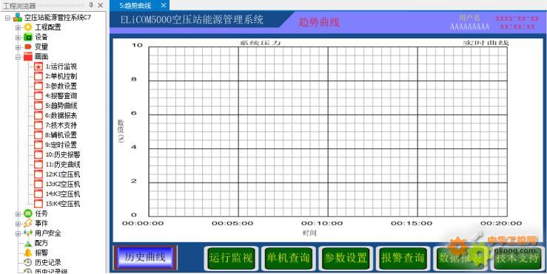This screenshot has height=274, width=547.
Task: Click the page icon beside 3:参数设置
Action: pyautogui.click(x=38, y=86)
